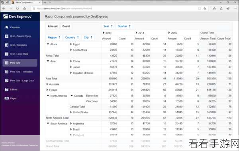Click the browser forward arrow
Screen dimensions: 239x151
[11, 8]
